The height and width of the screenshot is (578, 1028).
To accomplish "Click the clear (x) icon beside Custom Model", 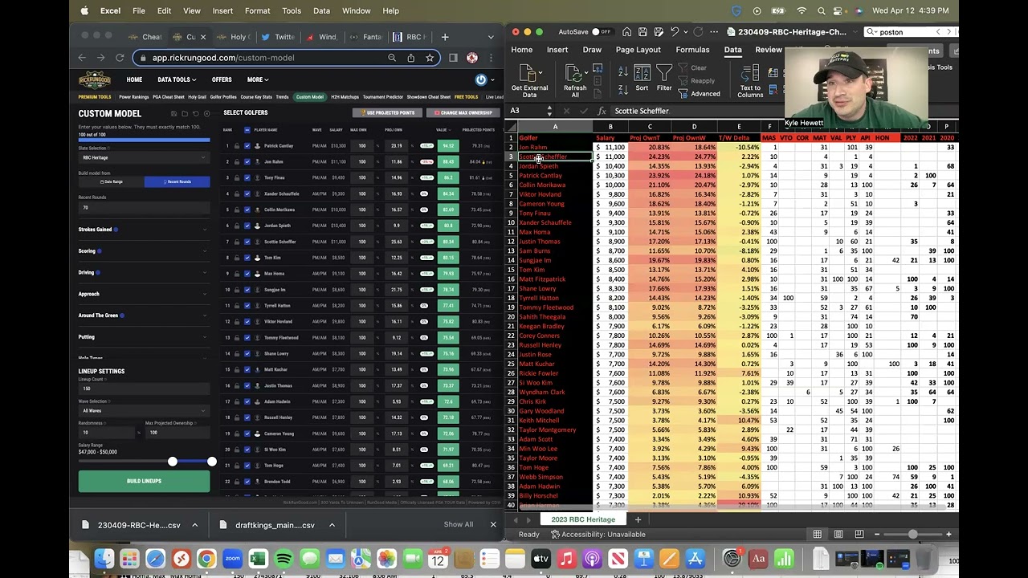I will tap(206, 114).
